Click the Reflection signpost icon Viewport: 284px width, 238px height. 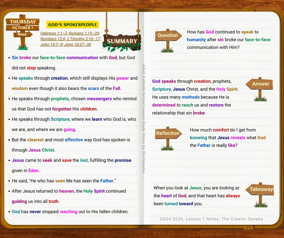168,138
